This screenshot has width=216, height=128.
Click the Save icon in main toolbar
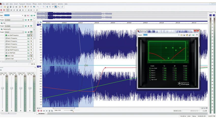click(x=8, y=7)
